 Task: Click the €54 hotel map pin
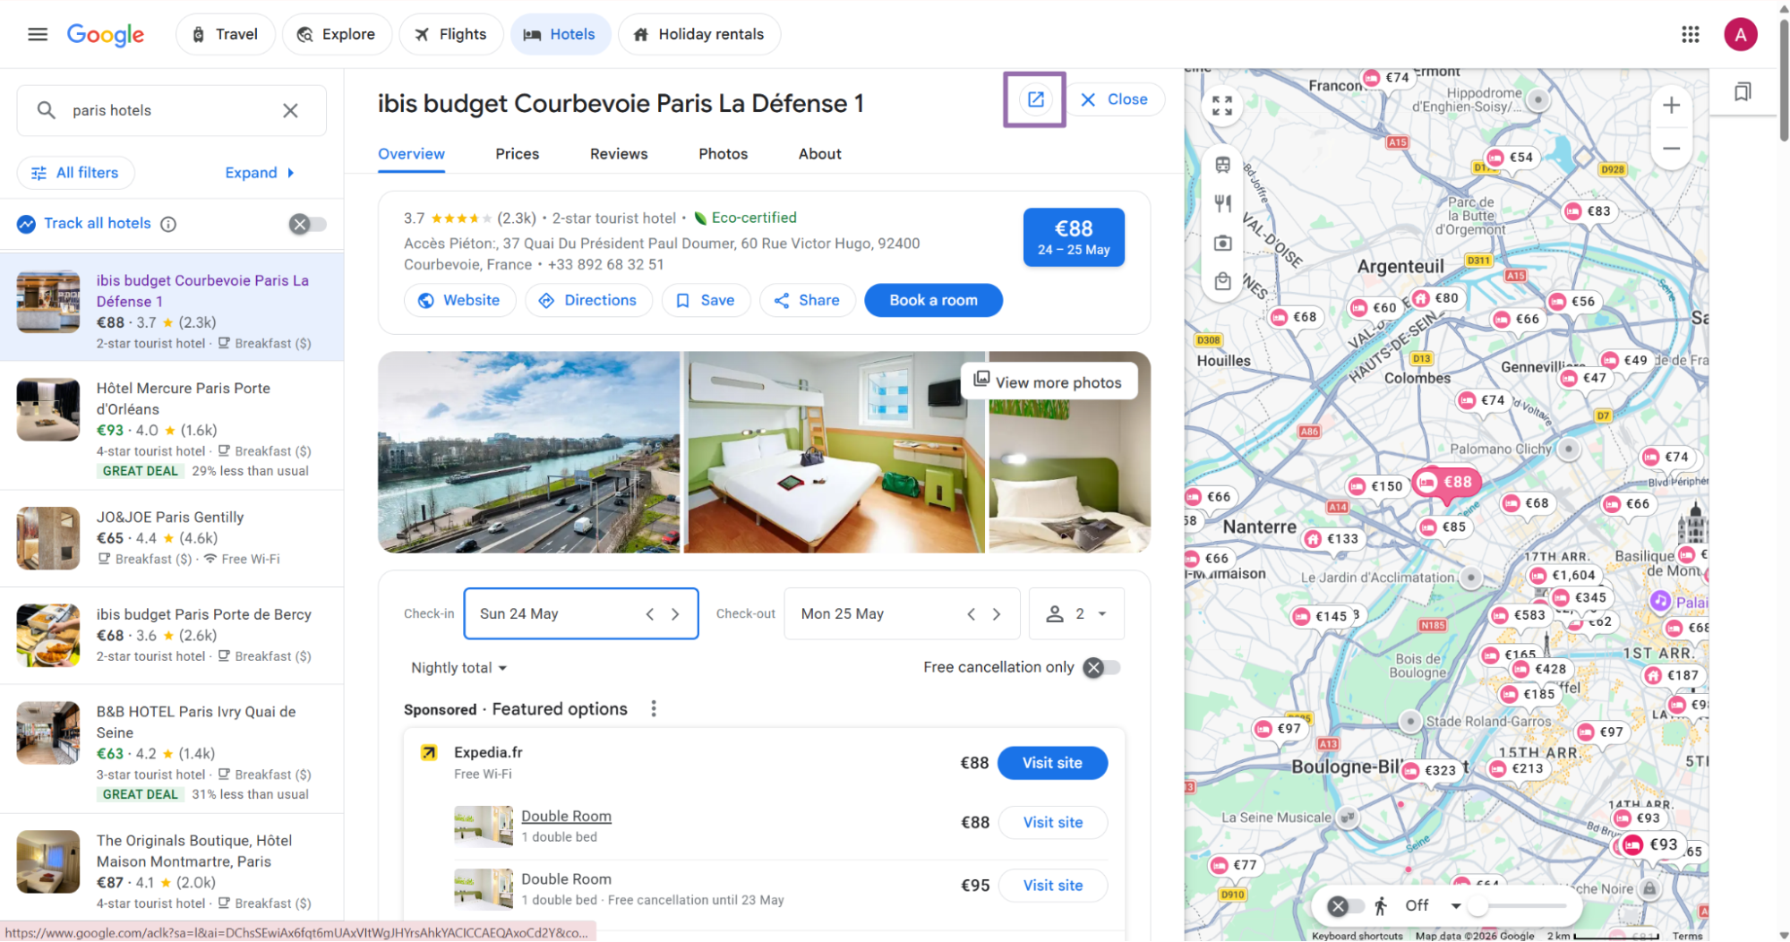(1511, 158)
